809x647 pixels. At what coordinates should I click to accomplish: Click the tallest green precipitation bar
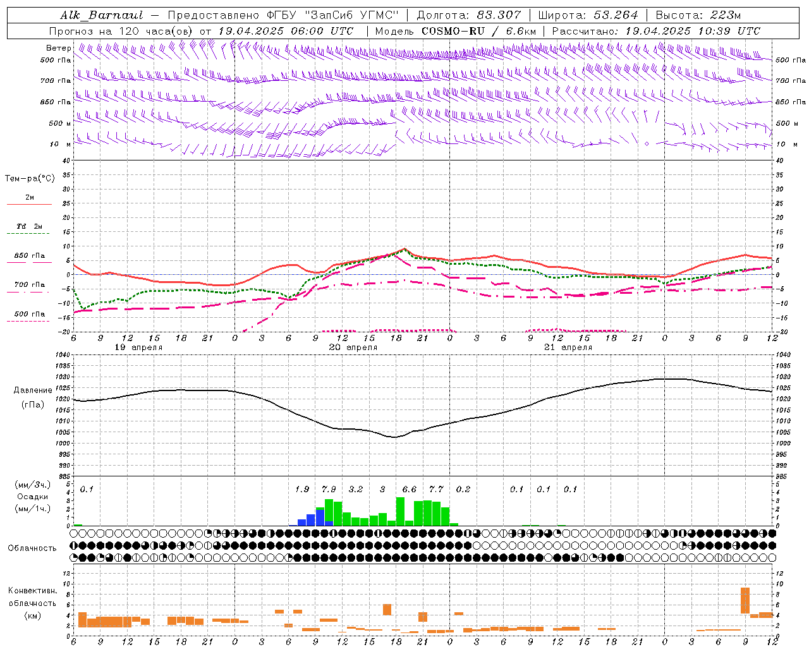pyautogui.click(x=400, y=512)
